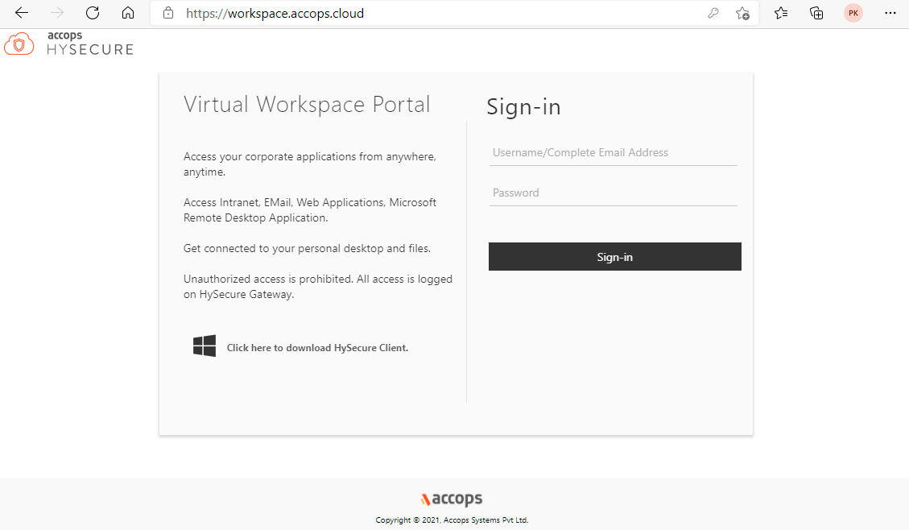This screenshot has width=909, height=530.
Task: Reload the page with Refresh icon
Action: [93, 13]
